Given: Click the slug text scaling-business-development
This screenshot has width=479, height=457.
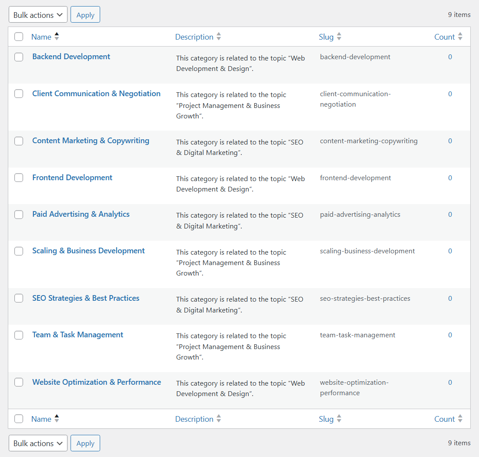Looking at the screenshot, I should coord(367,251).
